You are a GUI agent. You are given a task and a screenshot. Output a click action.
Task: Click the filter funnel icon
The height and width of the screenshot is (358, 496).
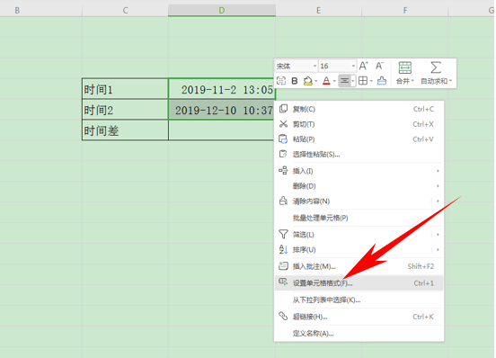(283, 234)
